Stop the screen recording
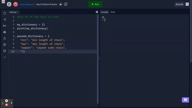The width and height of the screenshot is (192, 108). (x=7, y=105)
